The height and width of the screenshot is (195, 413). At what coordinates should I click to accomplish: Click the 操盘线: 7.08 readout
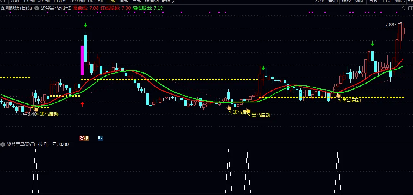click(x=86, y=8)
